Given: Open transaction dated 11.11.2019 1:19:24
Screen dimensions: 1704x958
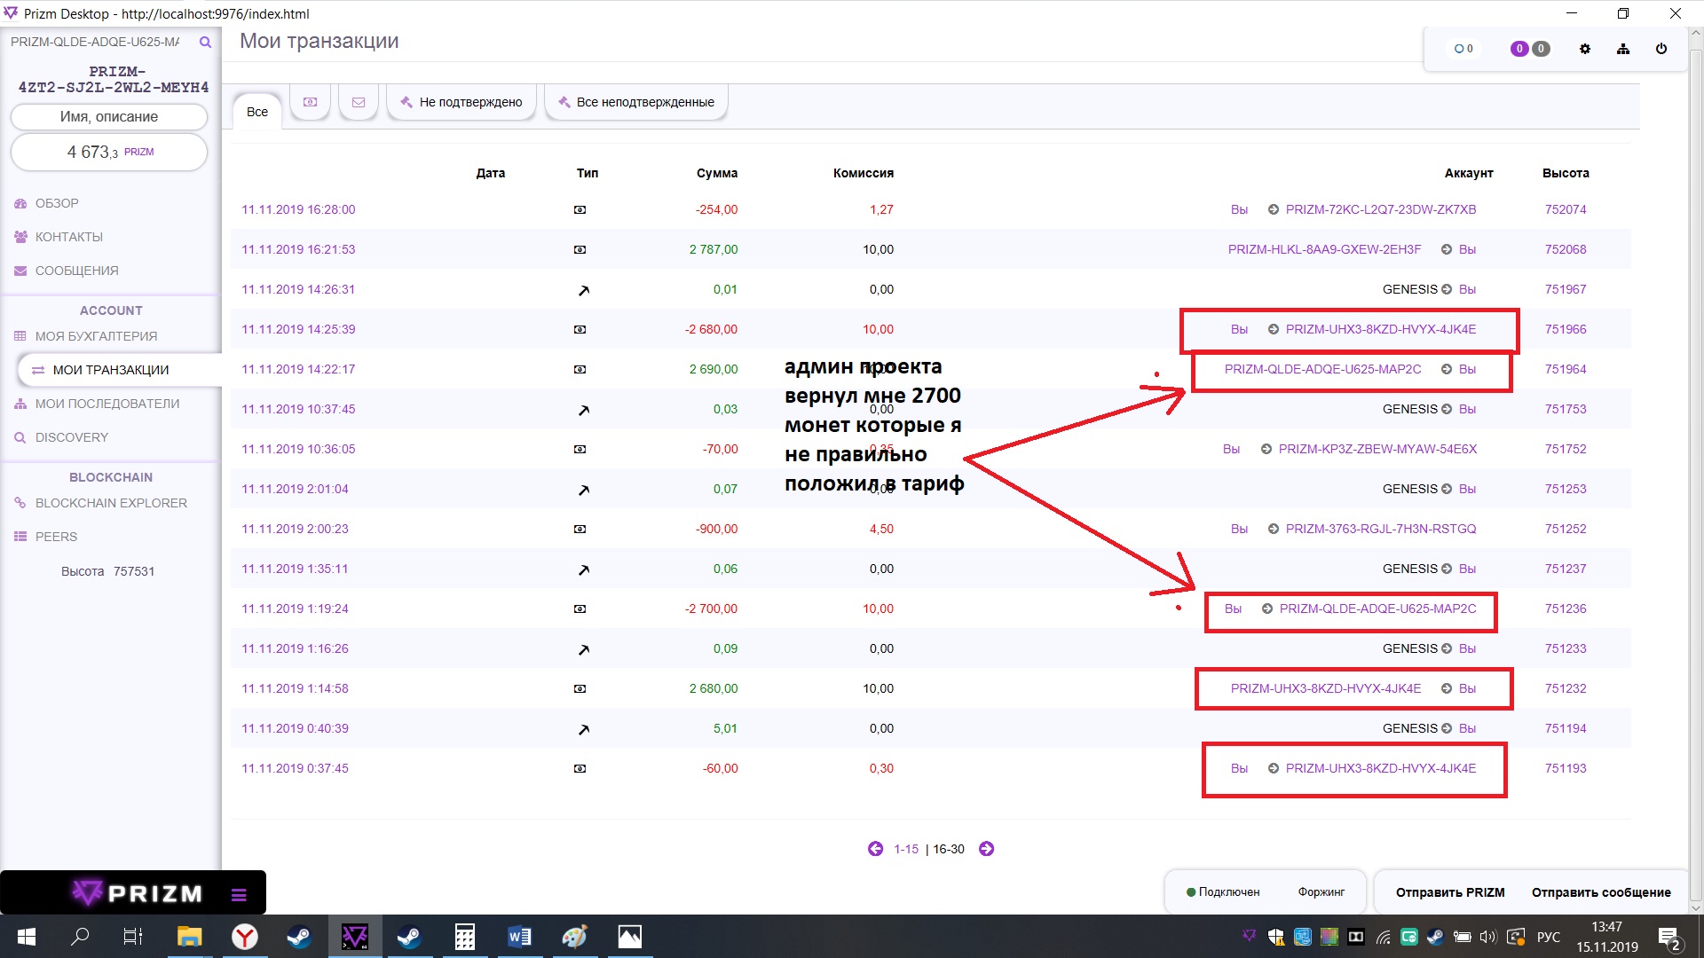Looking at the screenshot, I should pos(295,609).
